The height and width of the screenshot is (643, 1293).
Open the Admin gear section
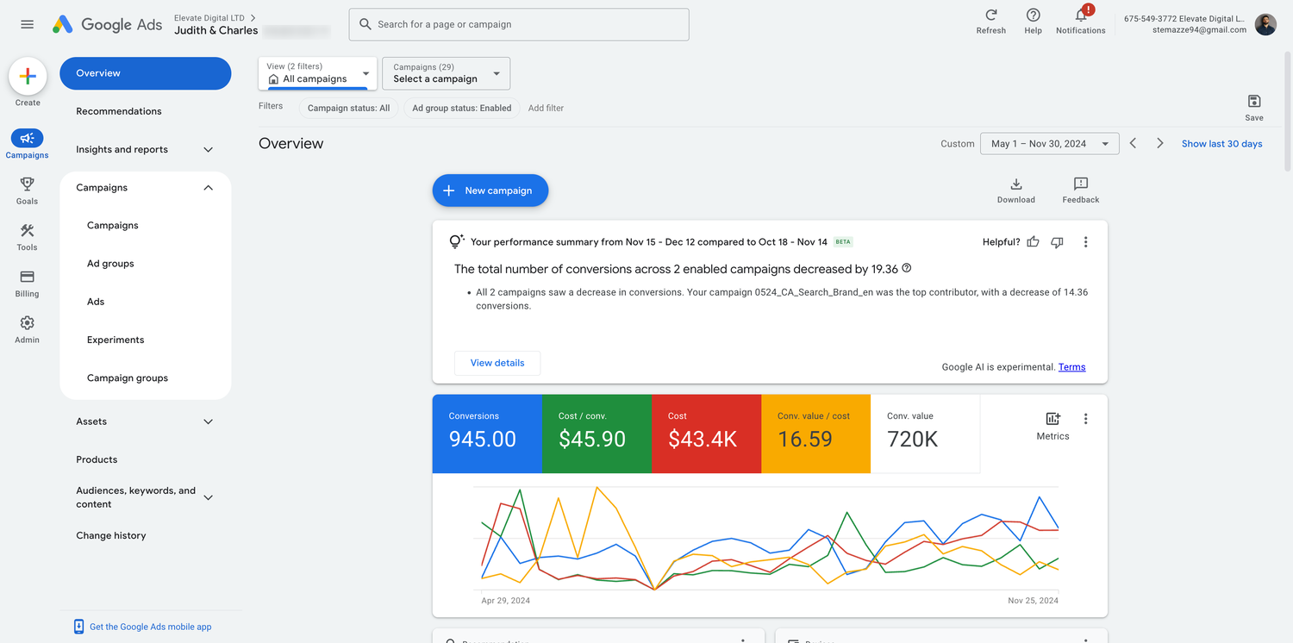(x=28, y=329)
